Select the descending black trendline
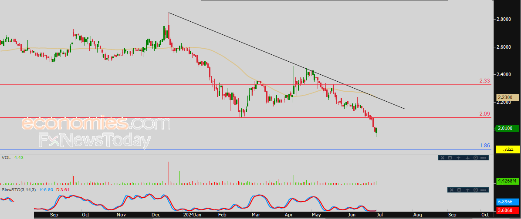Viewport: 521px width, 219px height. click(287, 61)
